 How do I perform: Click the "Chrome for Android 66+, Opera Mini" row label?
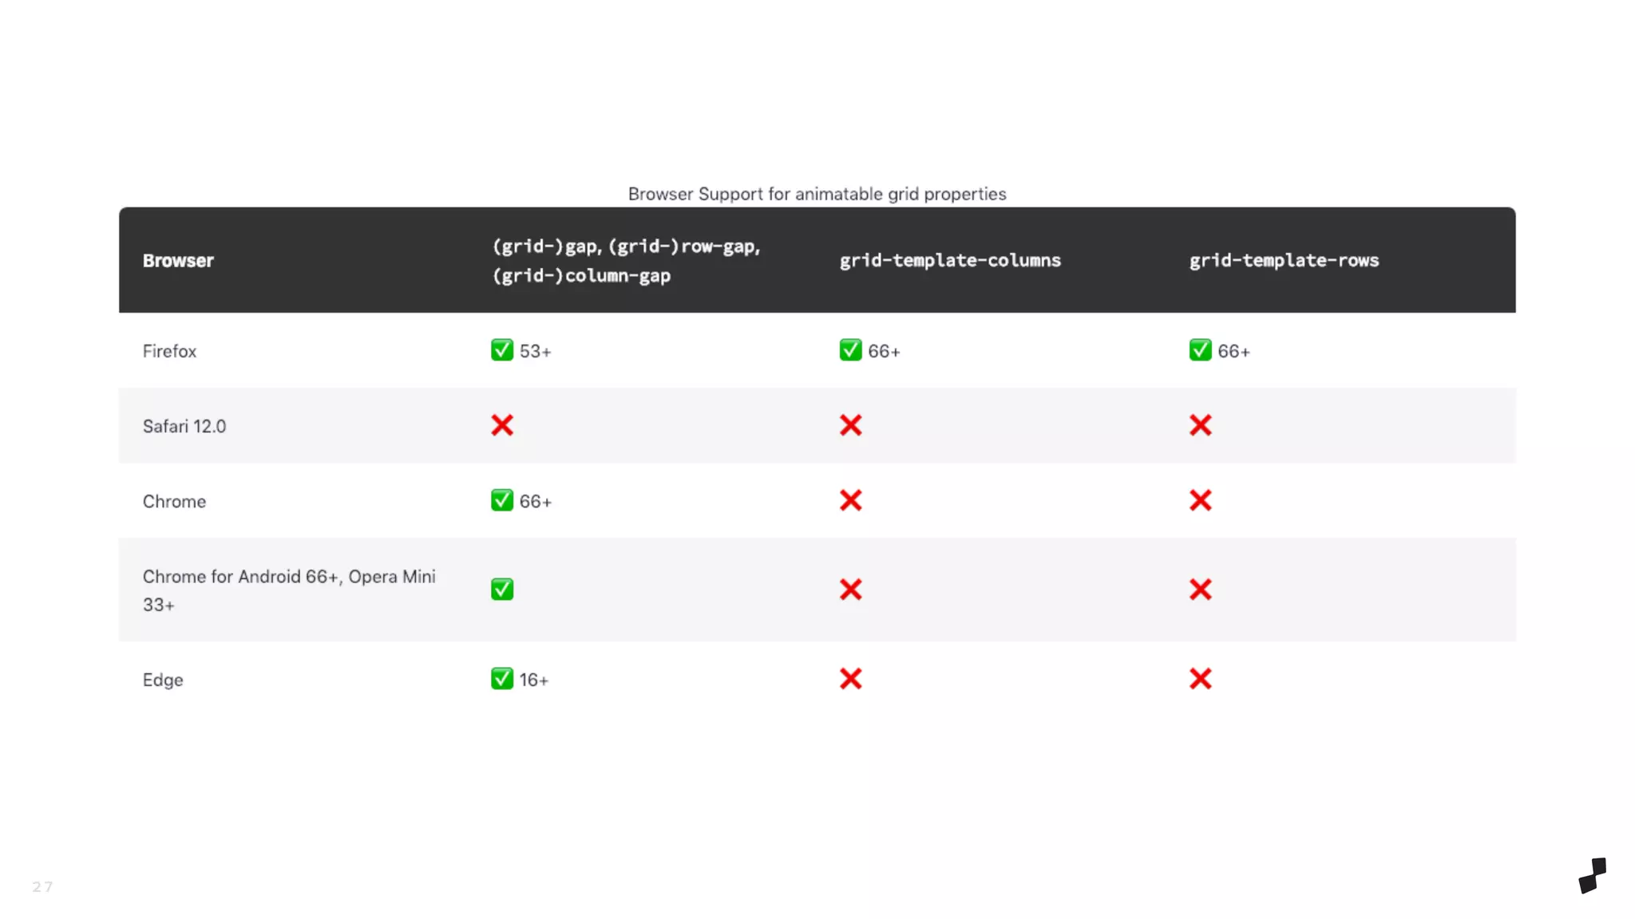[289, 577]
